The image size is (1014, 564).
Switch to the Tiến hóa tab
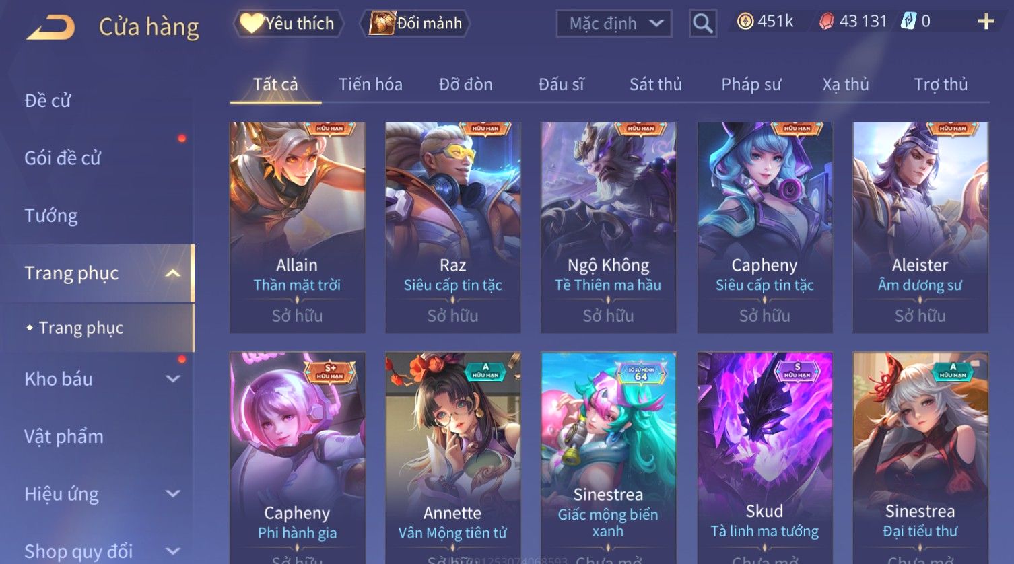370,85
